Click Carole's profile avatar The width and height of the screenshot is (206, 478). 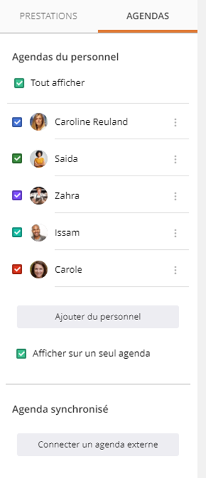pos(39,269)
